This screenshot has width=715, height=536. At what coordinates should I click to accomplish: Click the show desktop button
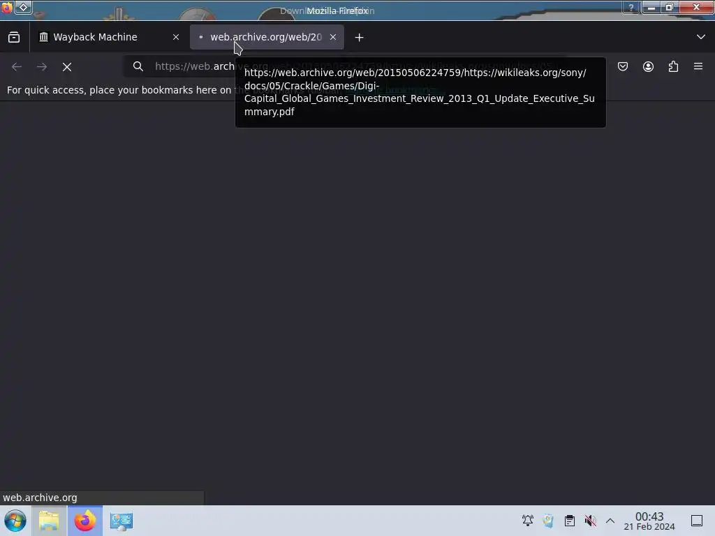[697, 521]
